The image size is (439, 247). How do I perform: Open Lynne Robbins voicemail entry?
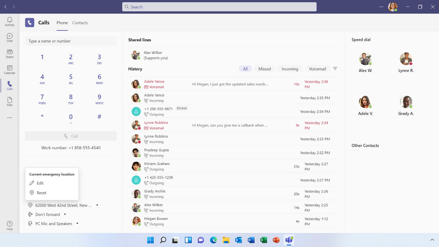[233, 125]
